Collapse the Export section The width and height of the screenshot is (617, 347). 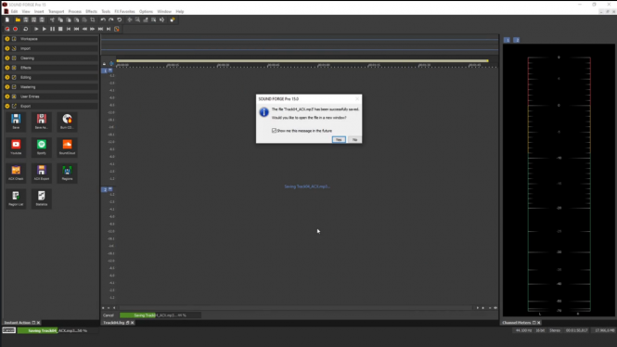click(x=7, y=106)
